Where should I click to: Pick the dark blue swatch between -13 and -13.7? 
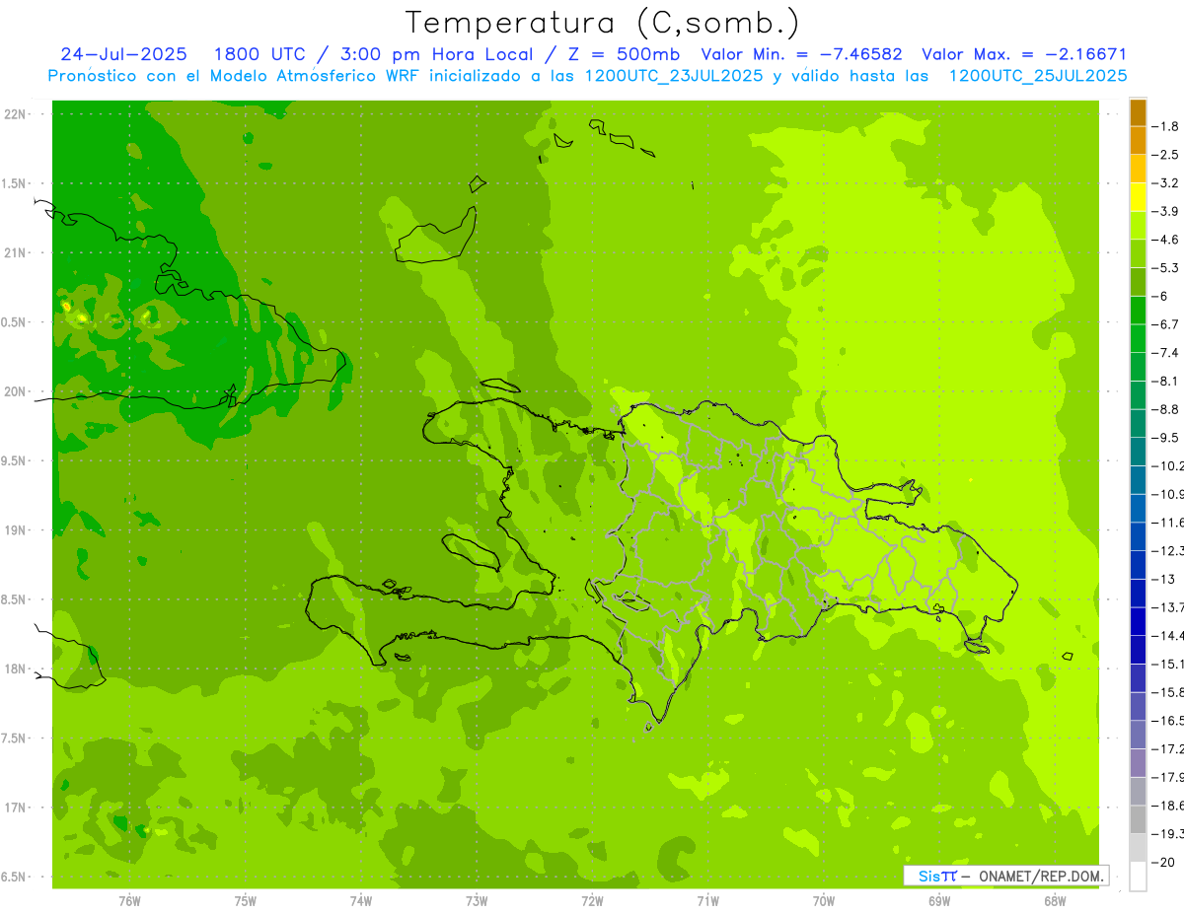(x=1138, y=593)
